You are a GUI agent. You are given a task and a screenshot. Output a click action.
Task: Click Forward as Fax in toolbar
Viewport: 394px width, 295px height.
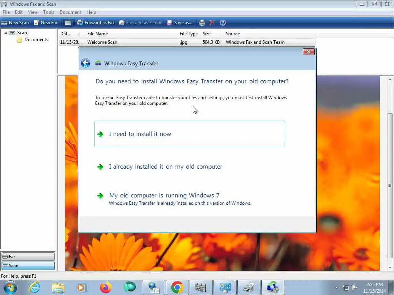click(x=96, y=23)
